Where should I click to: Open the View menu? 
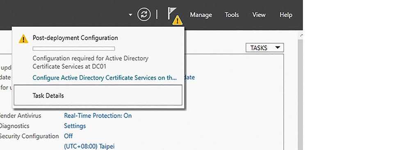click(259, 15)
